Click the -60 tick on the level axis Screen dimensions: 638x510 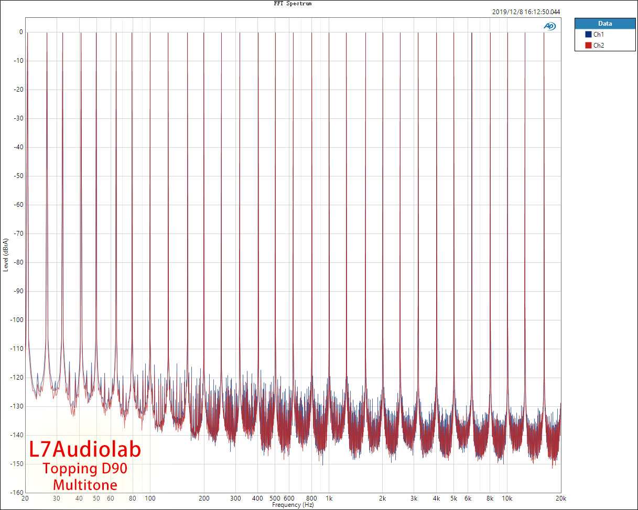point(18,205)
